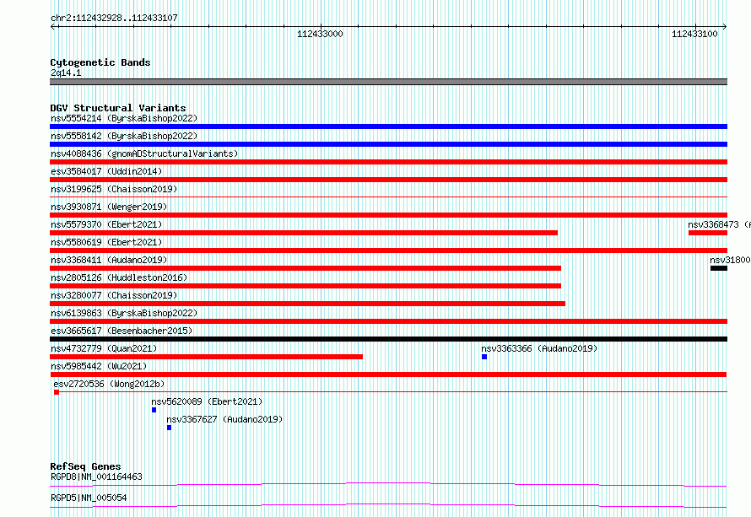Click ruler position 112433100

click(694, 34)
